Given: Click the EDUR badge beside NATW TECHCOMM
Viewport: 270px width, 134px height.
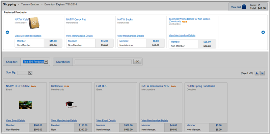Looking at the screenshot, I should coord(33,86).
